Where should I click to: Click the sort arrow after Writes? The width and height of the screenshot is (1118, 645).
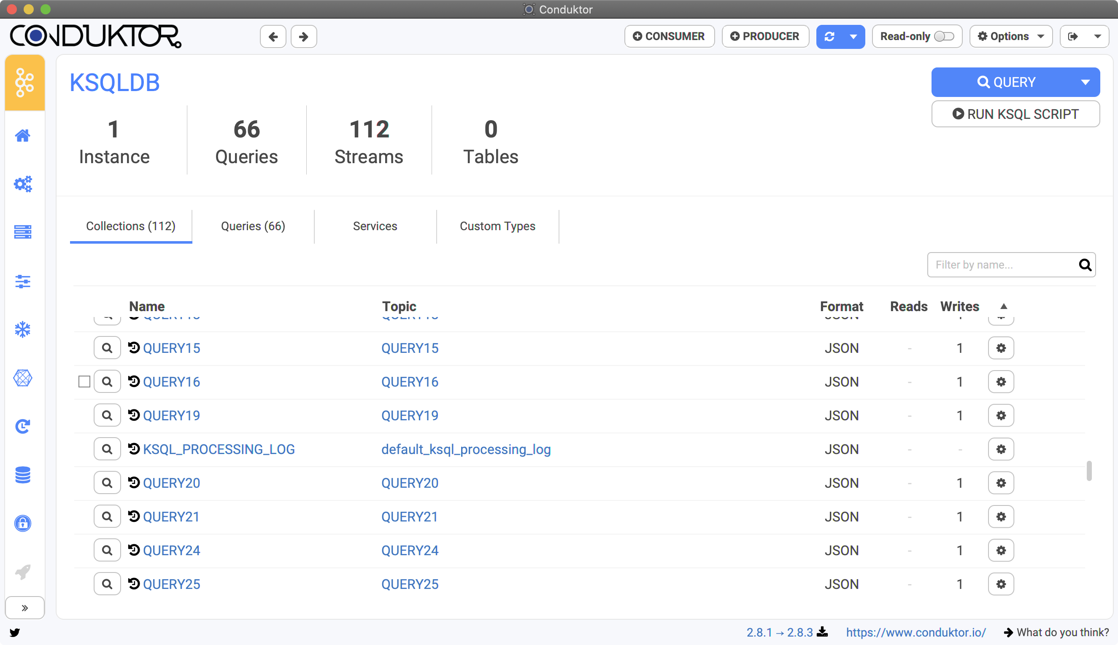click(1004, 306)
